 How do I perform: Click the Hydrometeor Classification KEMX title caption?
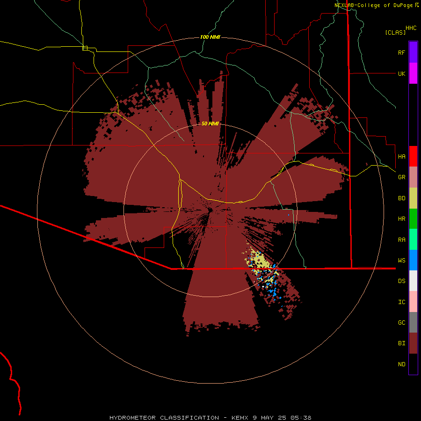point(210,418)
